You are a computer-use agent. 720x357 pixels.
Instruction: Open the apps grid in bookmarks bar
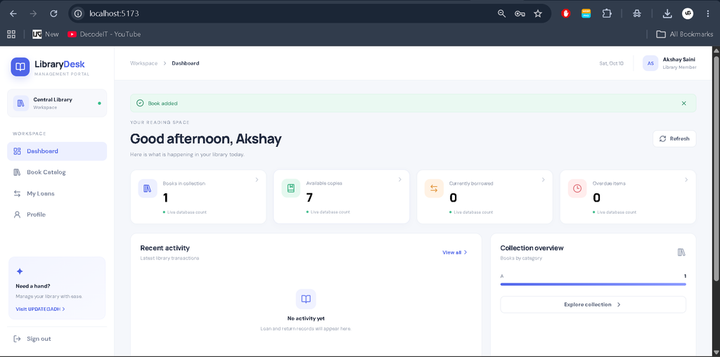[11, 34]
